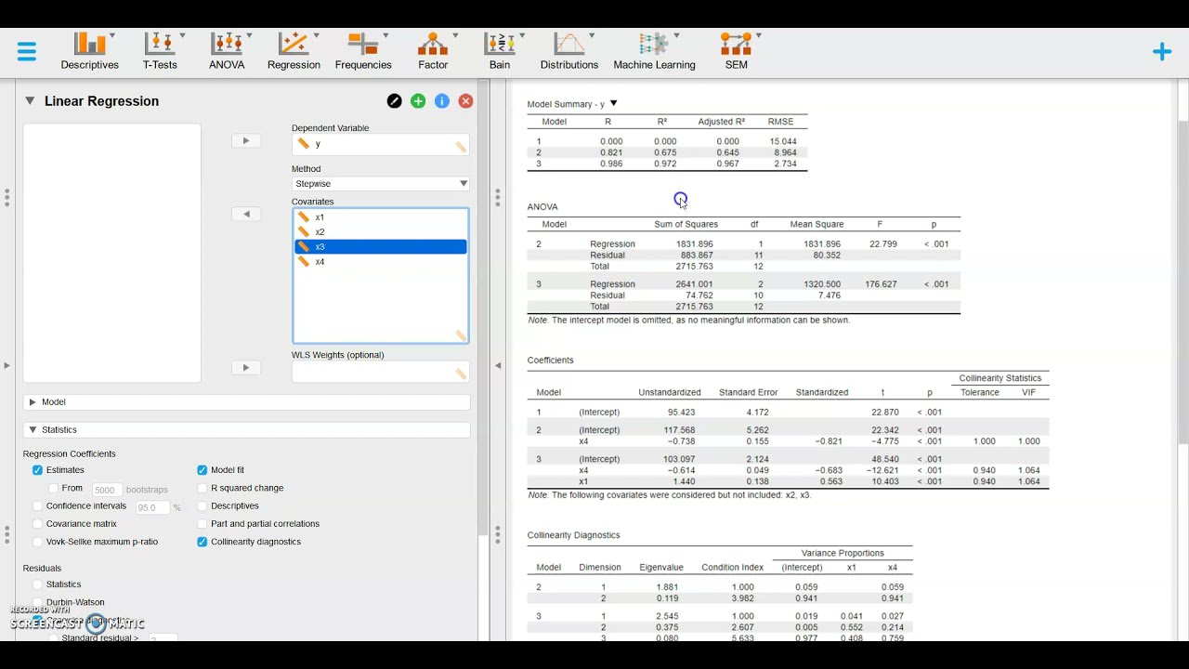This screenshot has height=669, width=1189.
Task: Open the ANOVA module
Action: [227, 51]
